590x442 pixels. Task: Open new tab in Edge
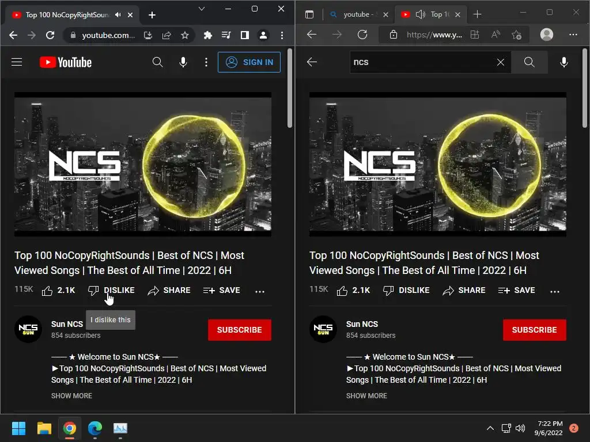click(477, 14)
